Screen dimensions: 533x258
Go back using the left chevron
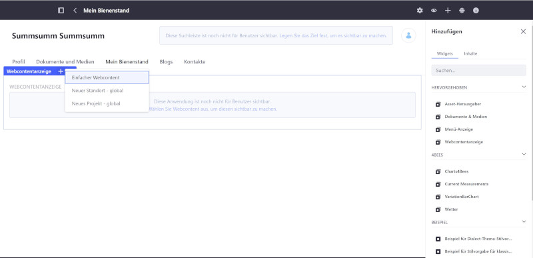tap(75, 11)
